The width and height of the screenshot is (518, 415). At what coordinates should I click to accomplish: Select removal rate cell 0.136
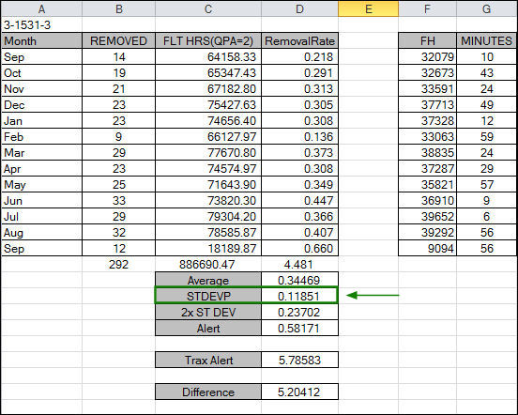click(299, 136)
